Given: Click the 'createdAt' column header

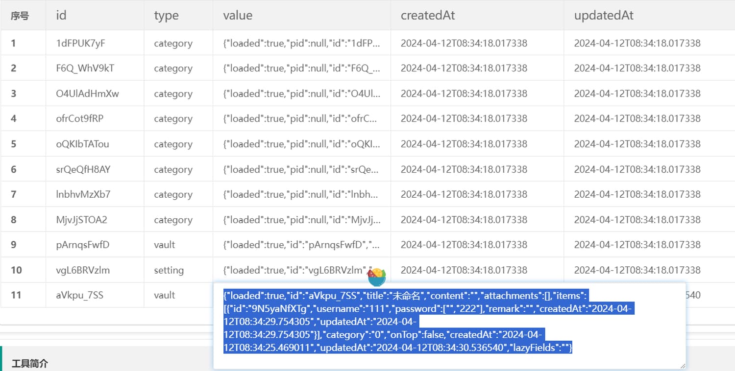Looking at the screenshot, I should point(428,15).
